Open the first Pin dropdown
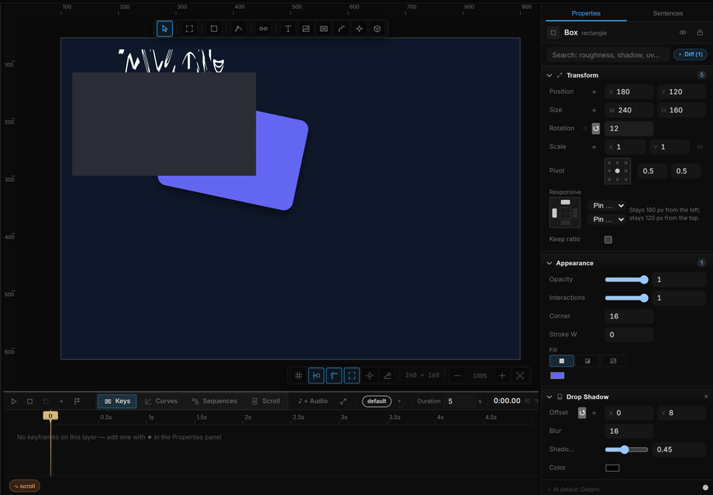 607,205
